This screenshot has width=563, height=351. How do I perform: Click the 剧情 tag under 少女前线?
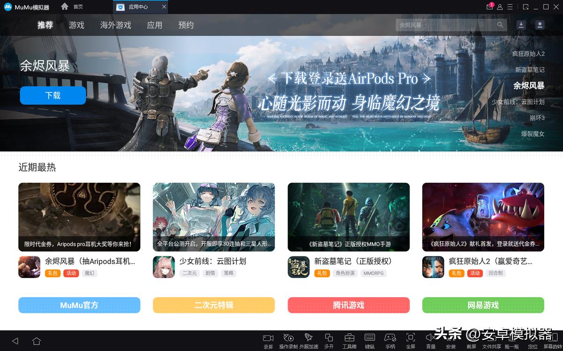(210, 273)
